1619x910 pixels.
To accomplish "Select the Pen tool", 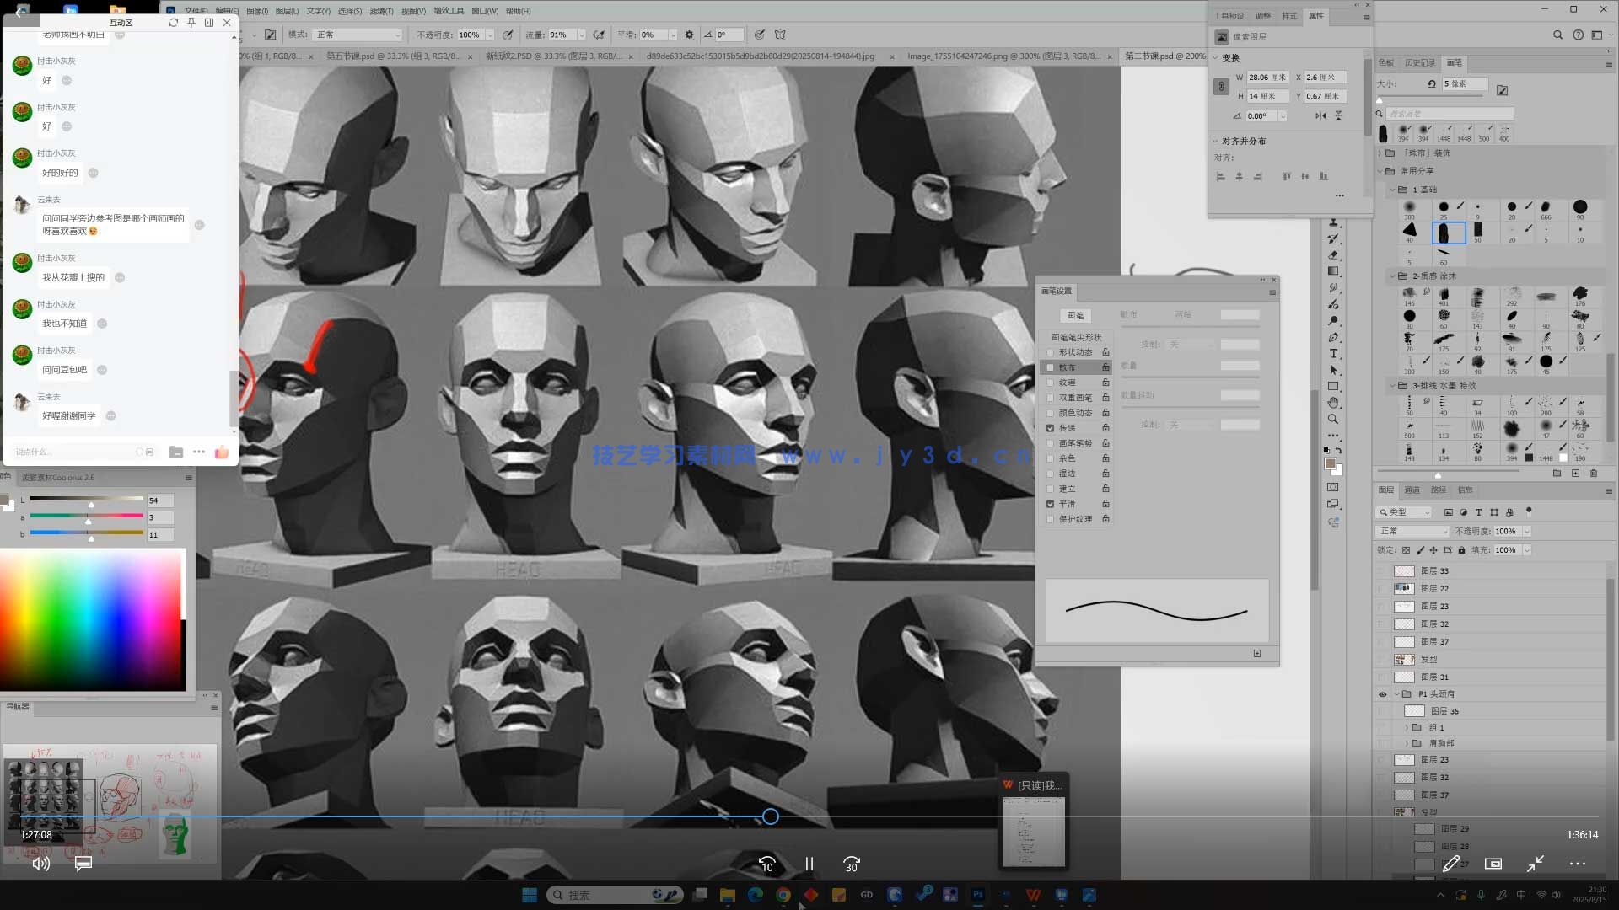I will [1333, 337].
